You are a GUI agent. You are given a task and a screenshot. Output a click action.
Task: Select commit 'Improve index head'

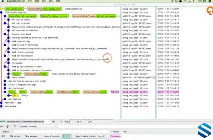[21, 34]
